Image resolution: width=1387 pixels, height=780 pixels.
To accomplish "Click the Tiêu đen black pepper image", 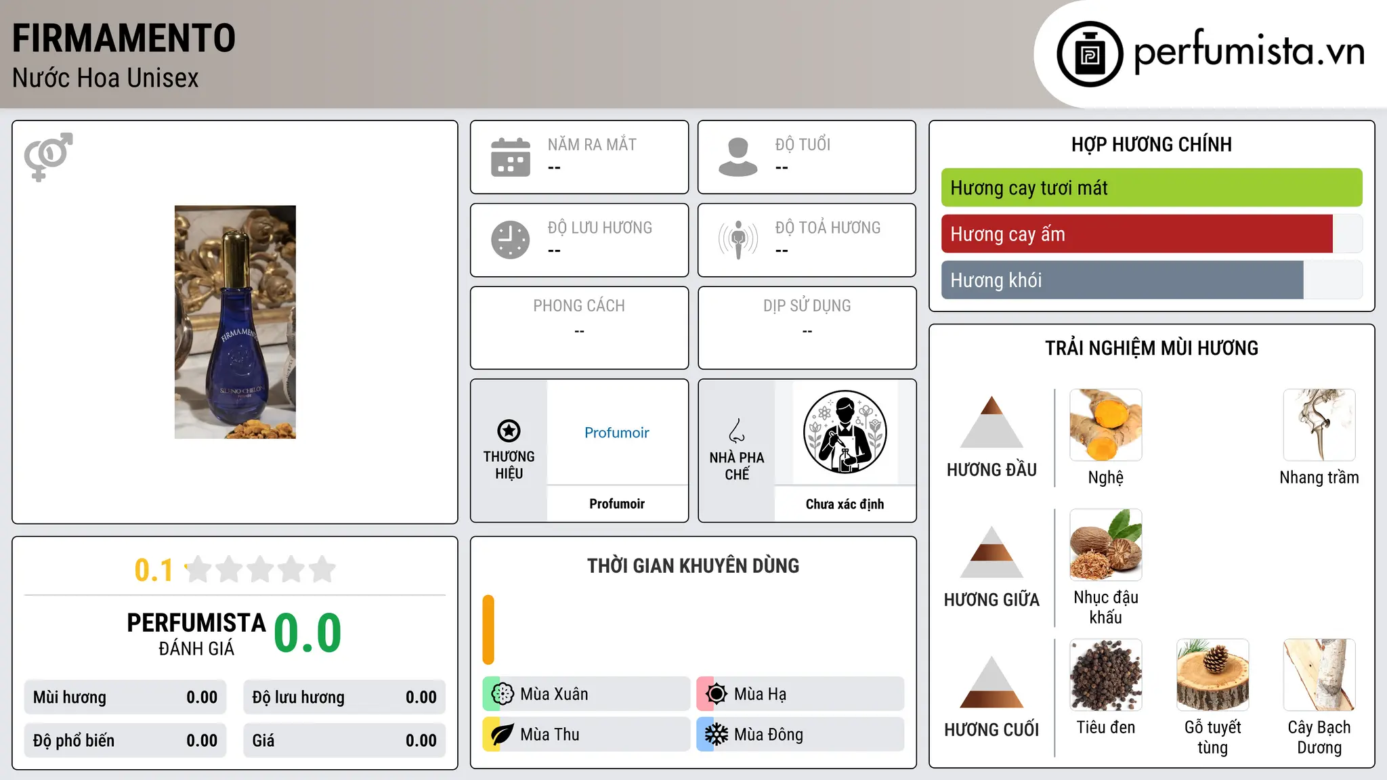I will [1105, 674].
